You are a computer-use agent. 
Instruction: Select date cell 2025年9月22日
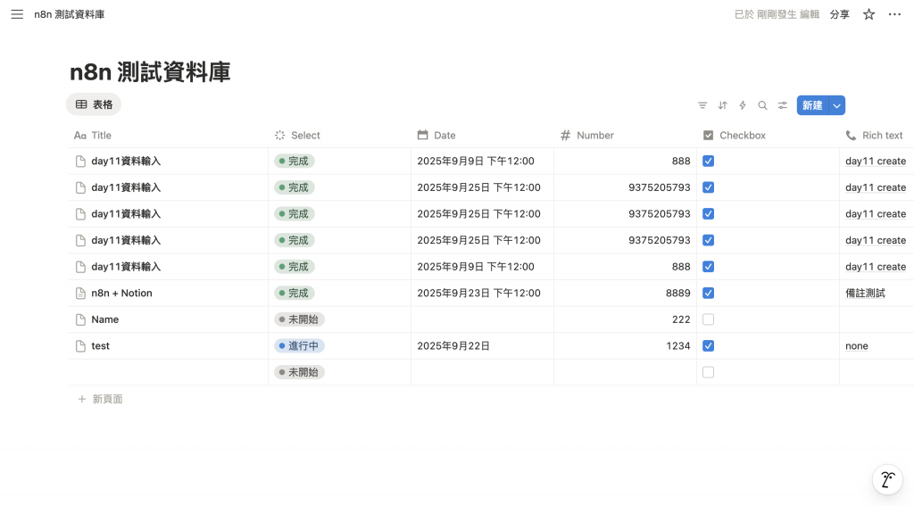pos(483,346)
